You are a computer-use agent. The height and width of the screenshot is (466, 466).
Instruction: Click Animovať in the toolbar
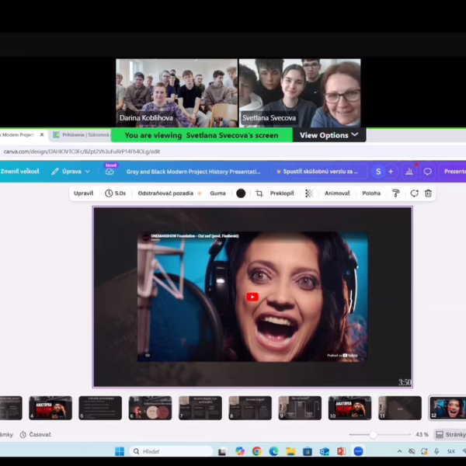point(337,193)
